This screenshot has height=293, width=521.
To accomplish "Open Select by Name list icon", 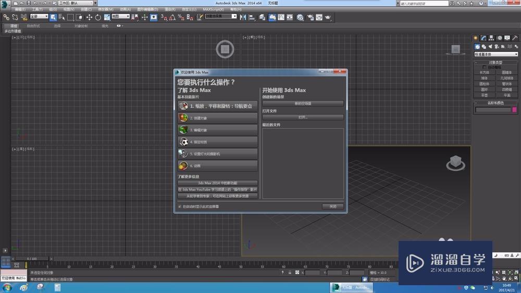I will (x=62, y=17).
